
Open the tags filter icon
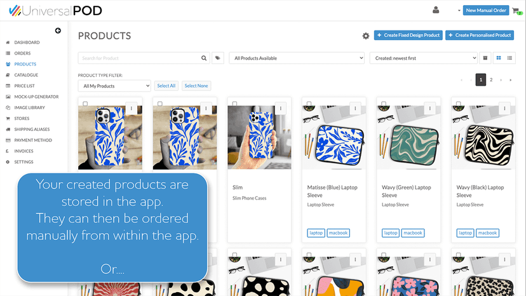[218, 58]
